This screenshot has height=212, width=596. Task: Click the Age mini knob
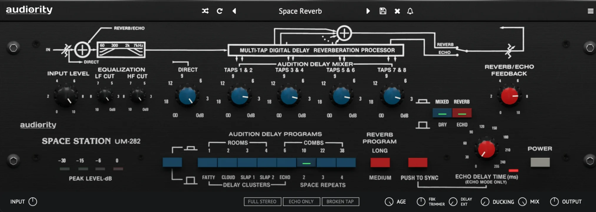pyautogui.click(x=389, y=202)
